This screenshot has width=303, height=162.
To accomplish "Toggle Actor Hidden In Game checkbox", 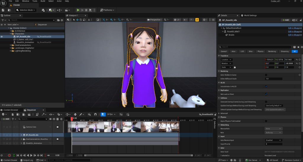I will click(x=266, y=75).
